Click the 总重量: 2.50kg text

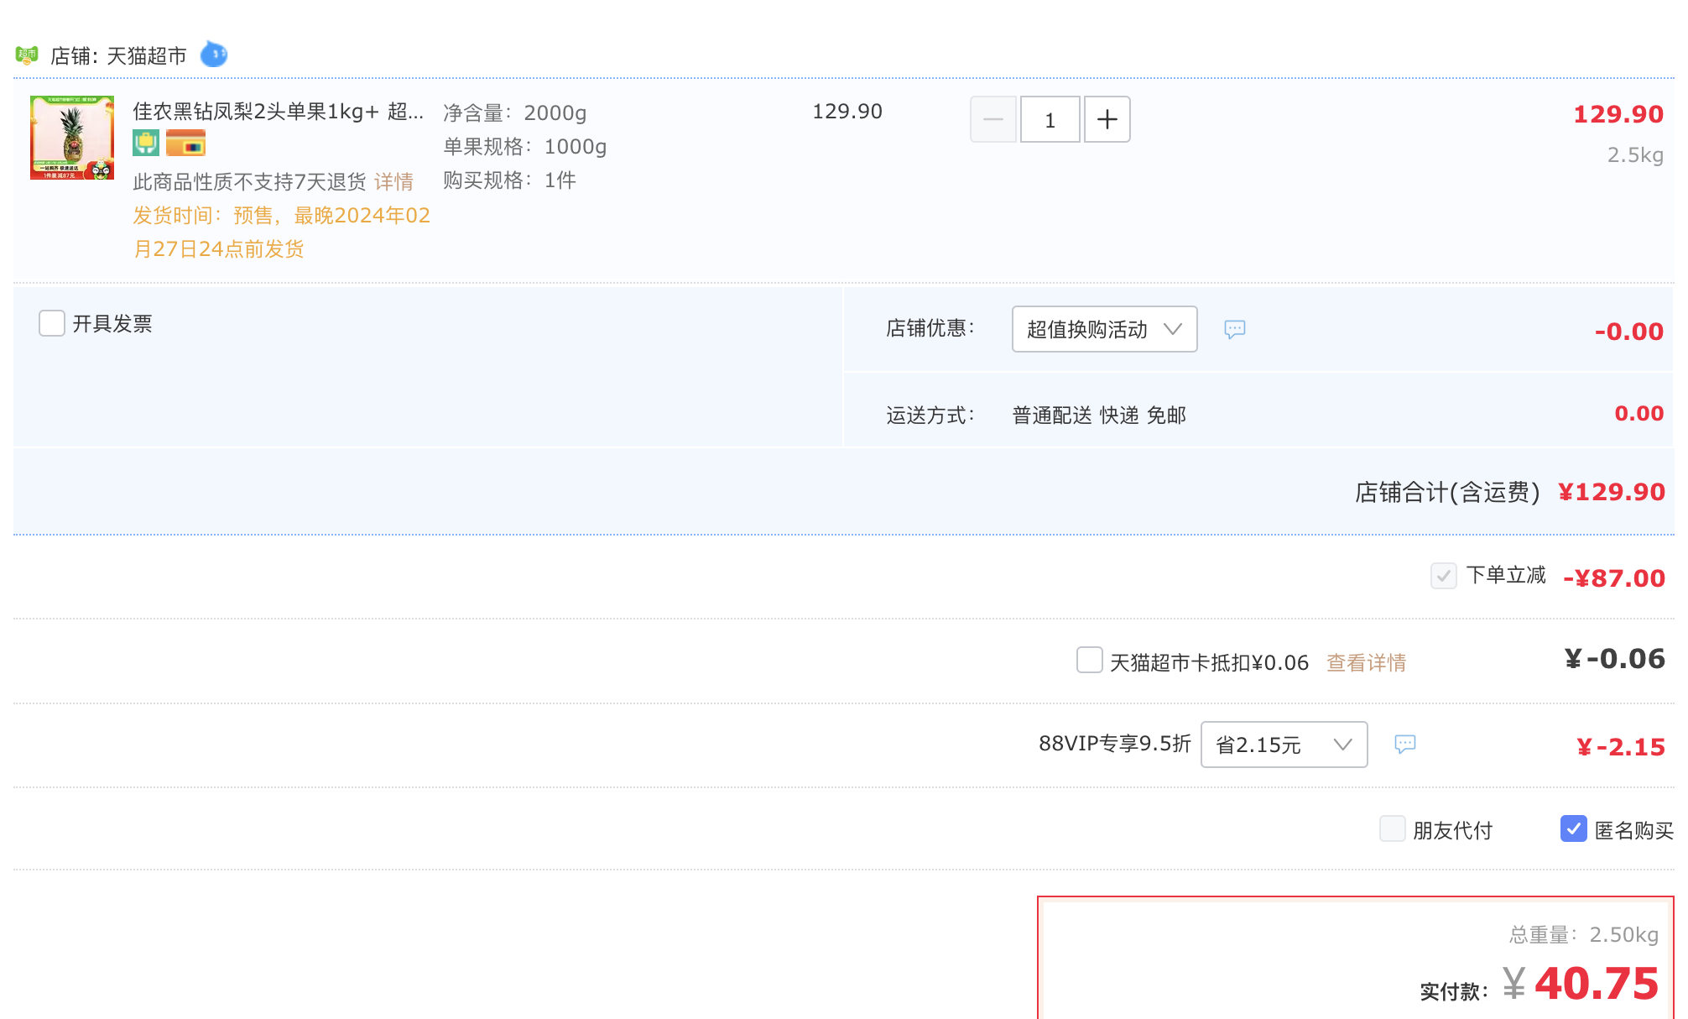[x=1584, y=935]
